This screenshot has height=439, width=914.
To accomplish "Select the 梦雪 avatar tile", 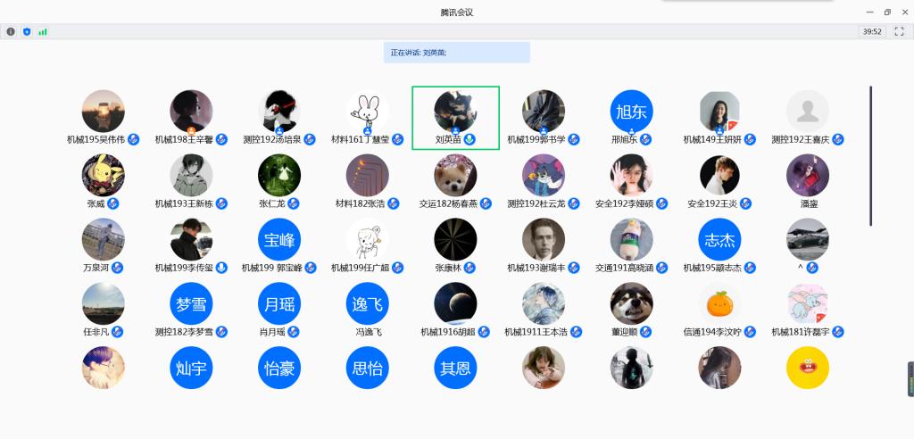I will (x=191, y=303).
